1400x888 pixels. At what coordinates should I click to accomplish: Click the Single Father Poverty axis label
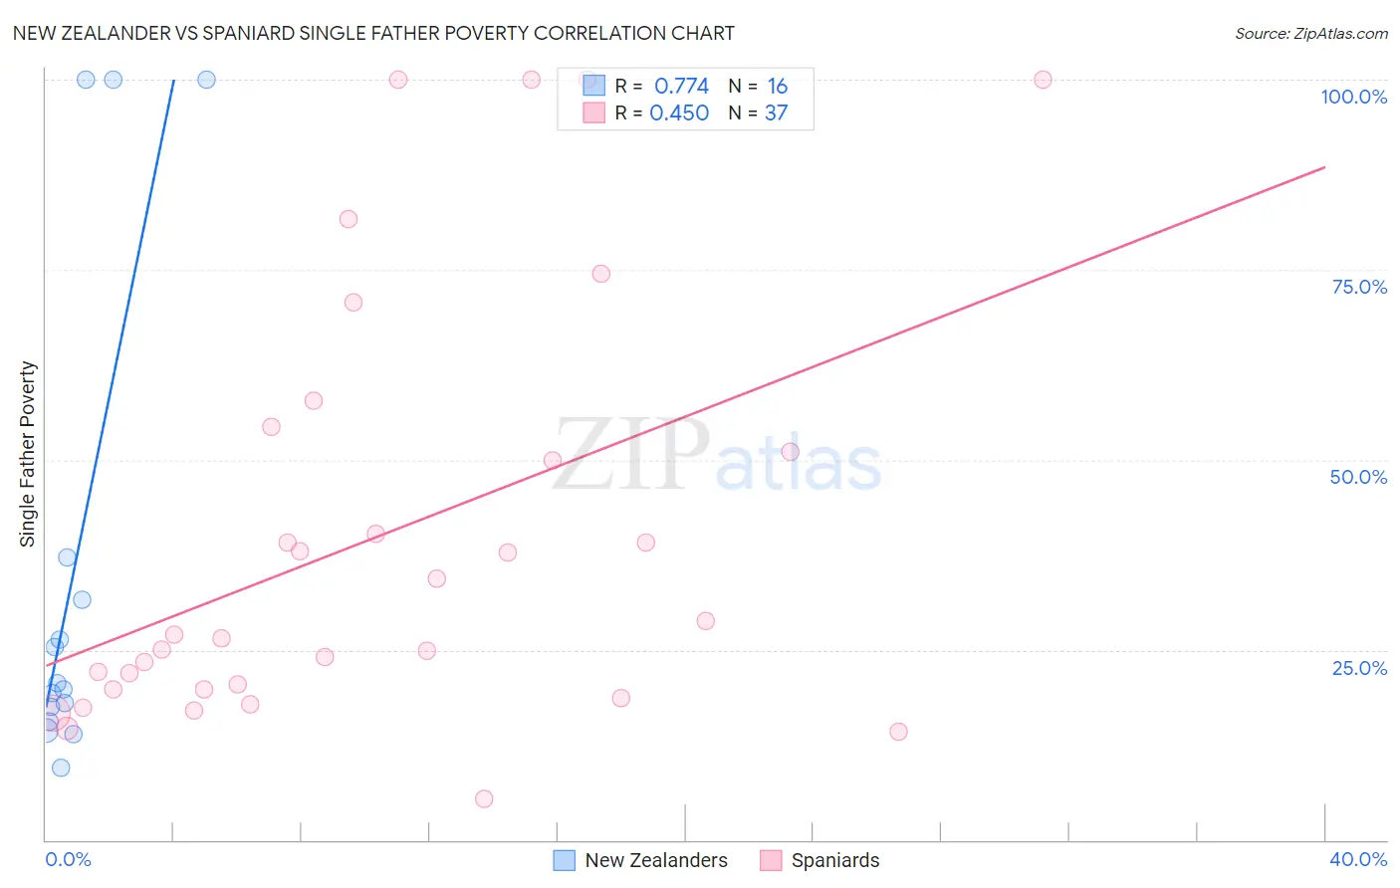pos(28,454)
